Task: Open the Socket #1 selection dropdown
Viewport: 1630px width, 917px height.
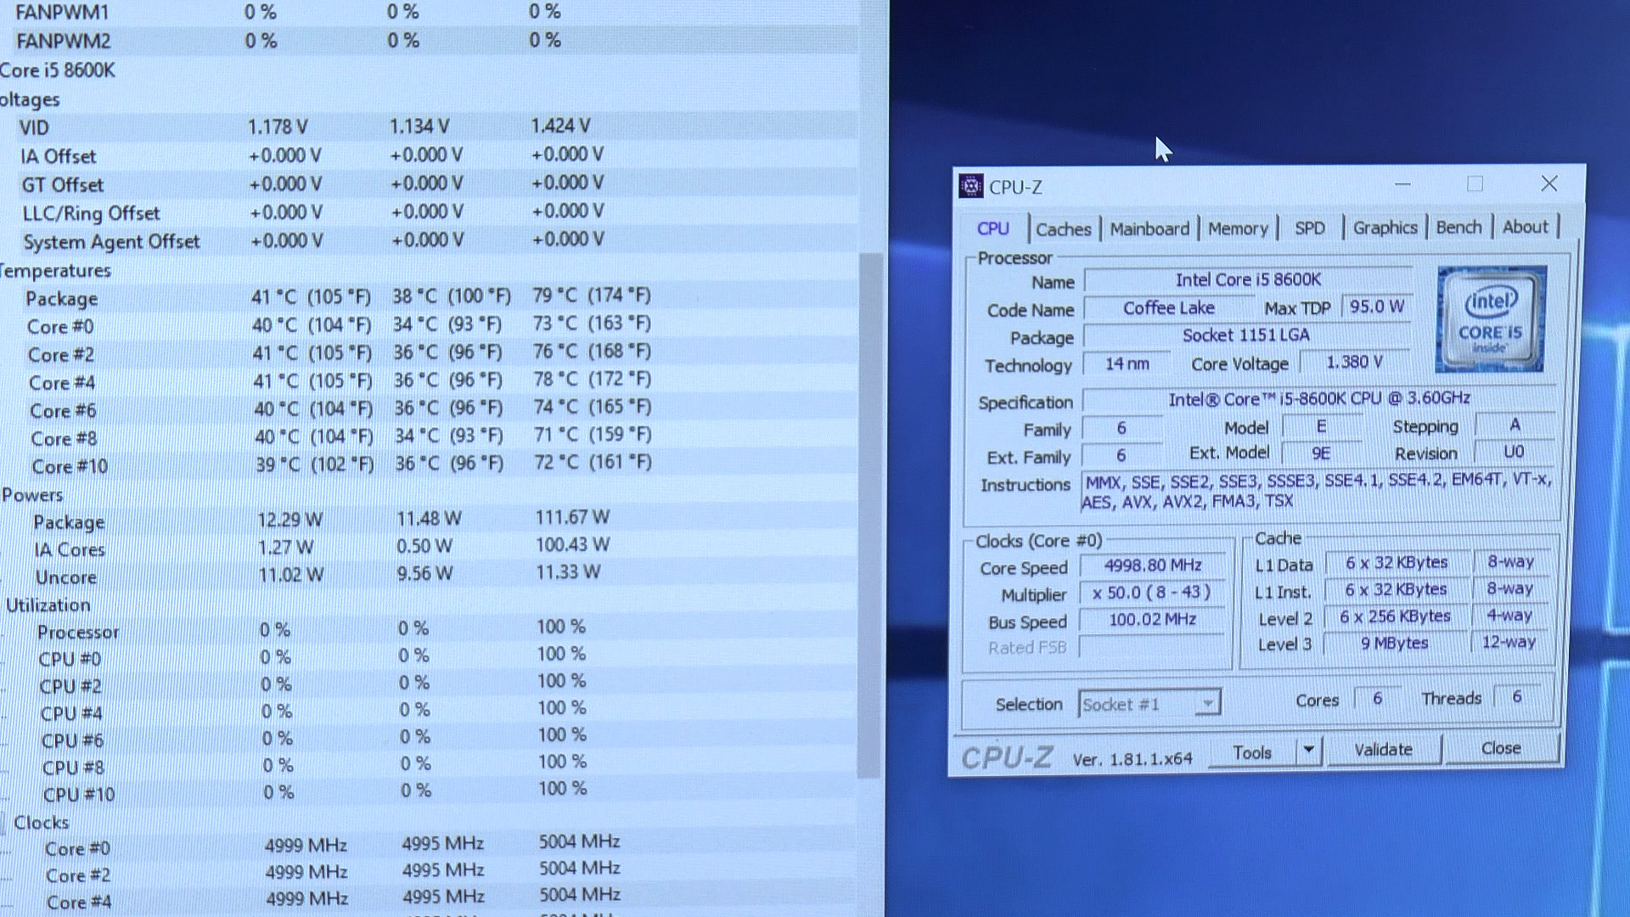Action: point(1149,704)
